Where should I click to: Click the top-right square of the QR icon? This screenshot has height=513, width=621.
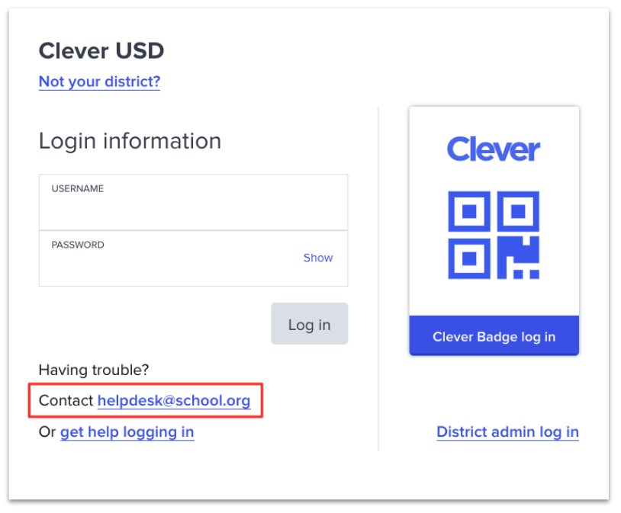pyautogui.click(x=520, y=211)
